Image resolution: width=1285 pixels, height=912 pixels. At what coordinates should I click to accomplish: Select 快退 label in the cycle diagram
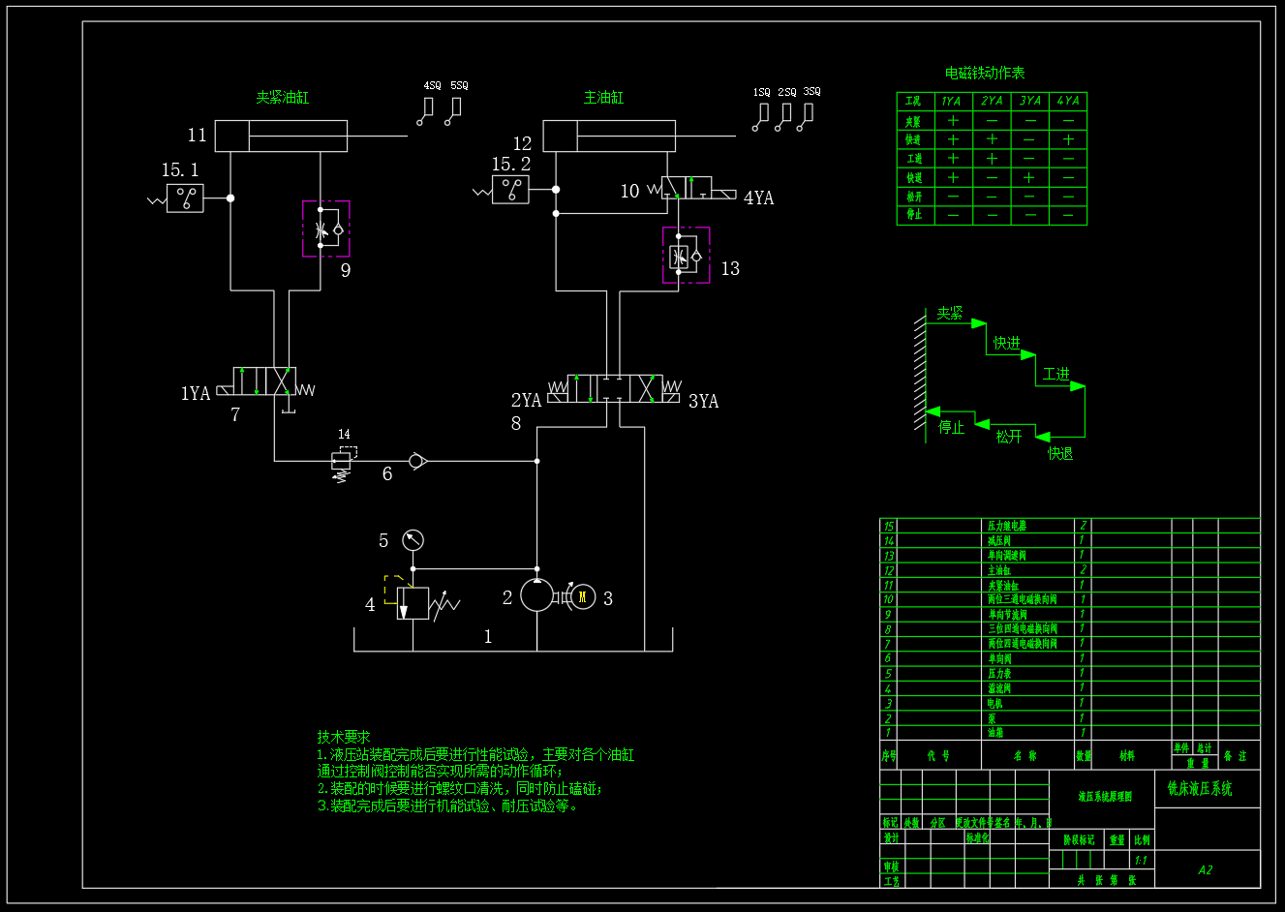(x=1060, y=453)
